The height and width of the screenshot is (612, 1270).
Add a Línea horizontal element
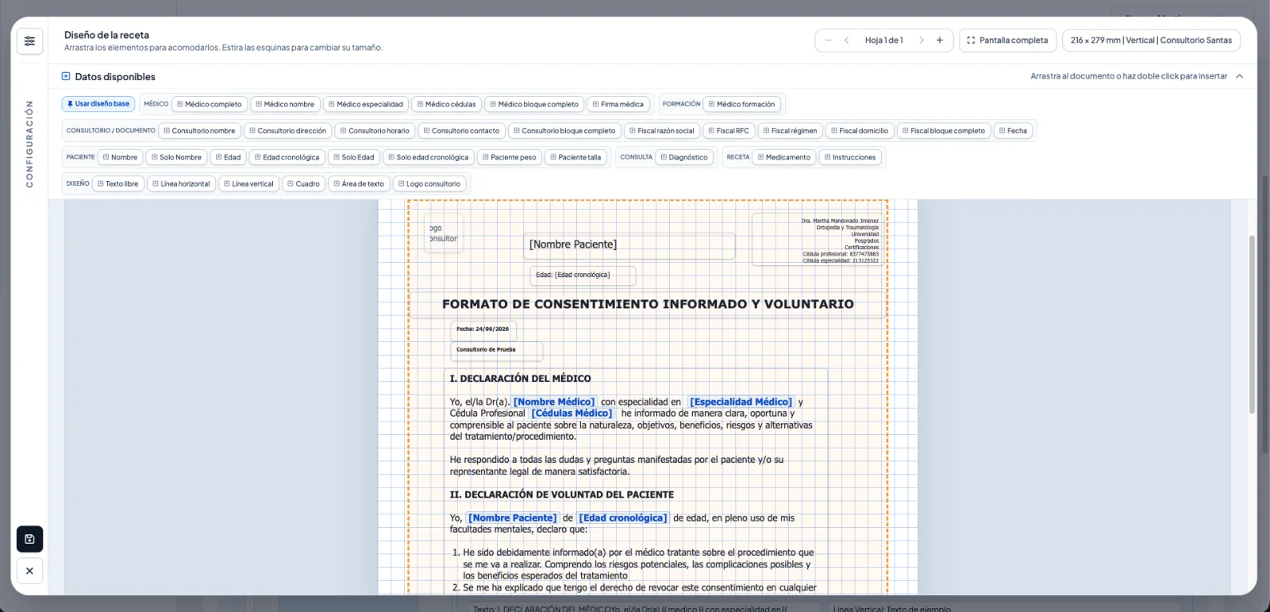(181, 184)
